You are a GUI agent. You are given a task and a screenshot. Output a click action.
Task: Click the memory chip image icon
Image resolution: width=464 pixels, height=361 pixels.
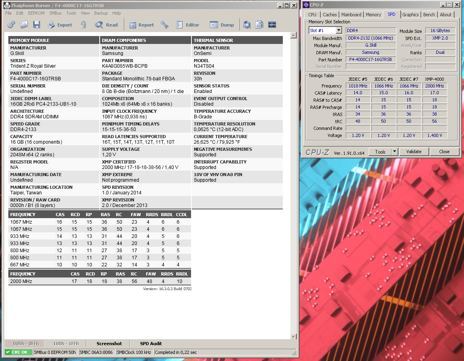272,25
